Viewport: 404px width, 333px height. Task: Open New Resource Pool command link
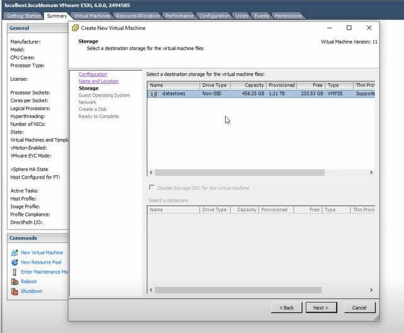click(x=41, y=262)
